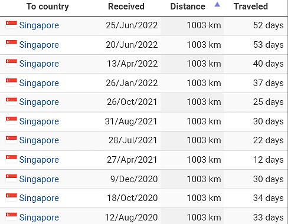Open Singapore link received 18/Oct/2020
288x224 pixels.
pos(39,198)
